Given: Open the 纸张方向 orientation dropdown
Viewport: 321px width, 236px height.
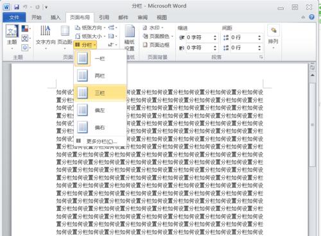Looking at the screenshot, I should point(90,28).
